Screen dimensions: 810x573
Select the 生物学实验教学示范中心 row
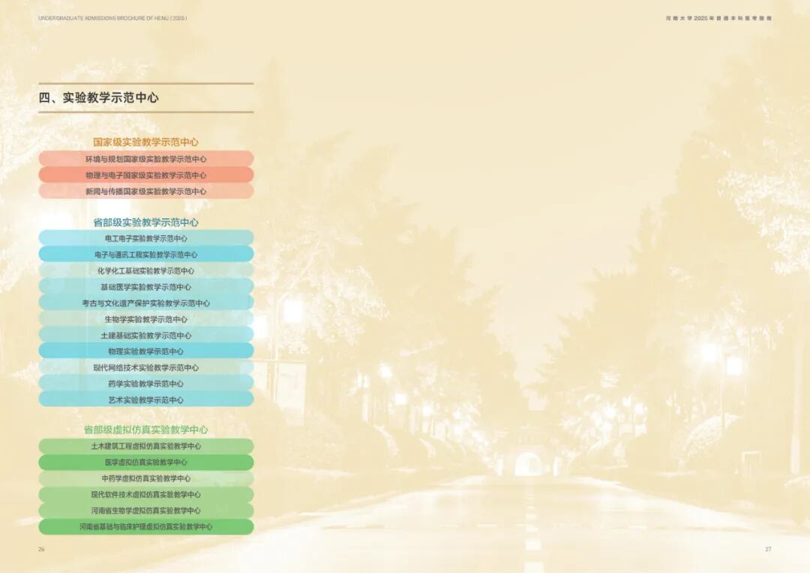tap(146, 319)
